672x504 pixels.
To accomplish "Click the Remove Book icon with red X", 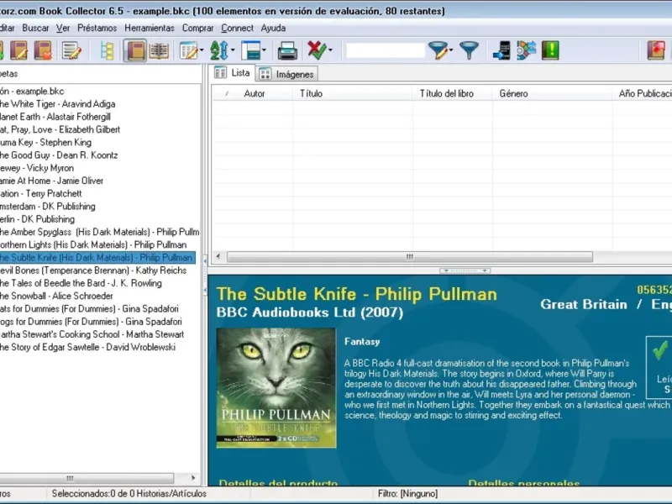I will click(x=43, y=50).
